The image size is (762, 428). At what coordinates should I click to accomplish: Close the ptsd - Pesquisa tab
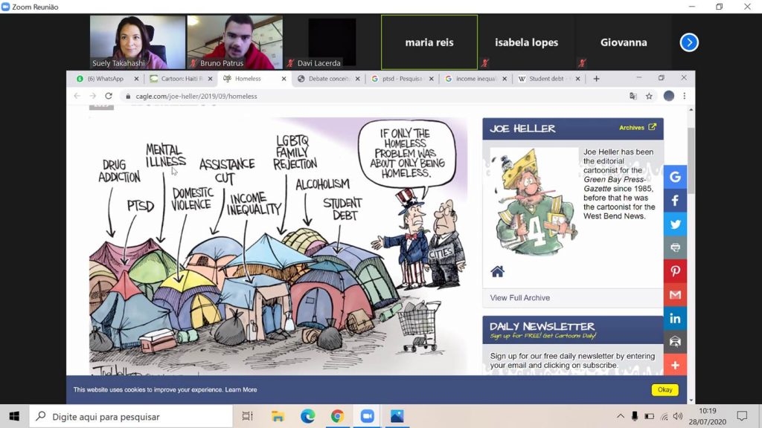431,79
